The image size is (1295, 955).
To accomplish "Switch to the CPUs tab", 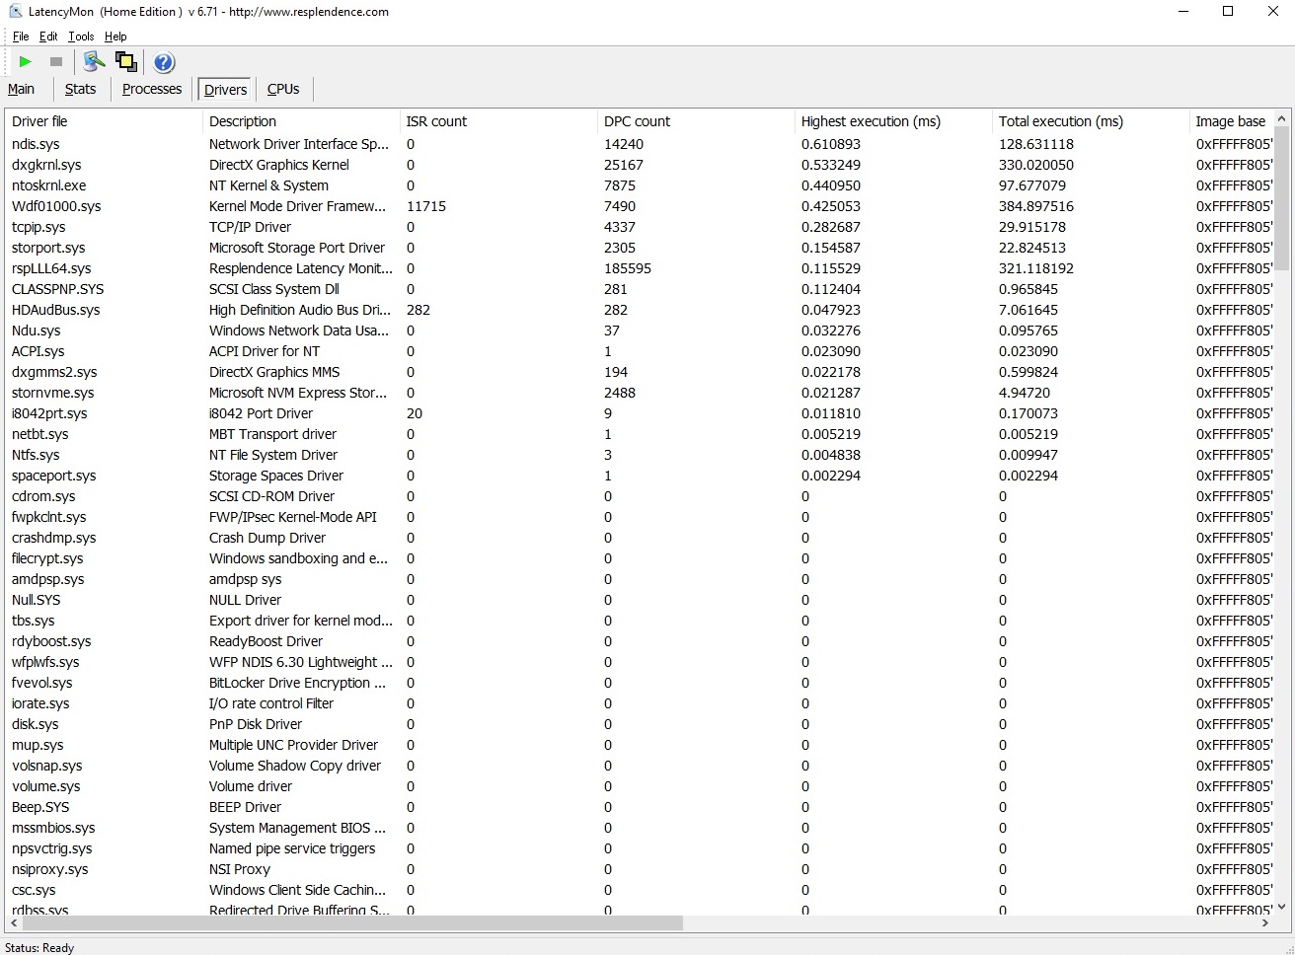I will 283,89.
